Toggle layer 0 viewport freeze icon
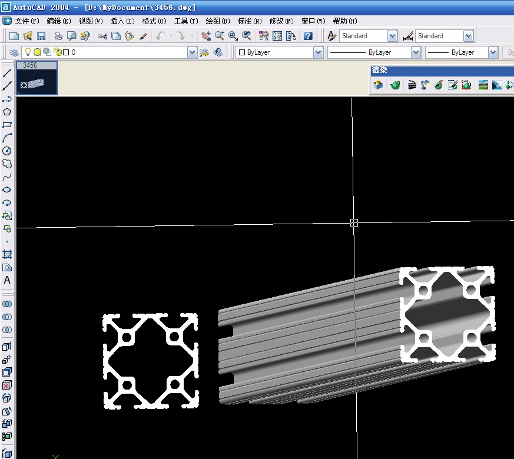 (47, 52)
